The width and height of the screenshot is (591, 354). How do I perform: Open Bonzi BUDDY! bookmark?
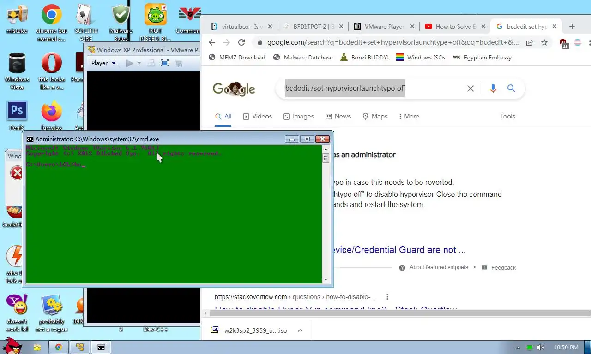point(364,58)
